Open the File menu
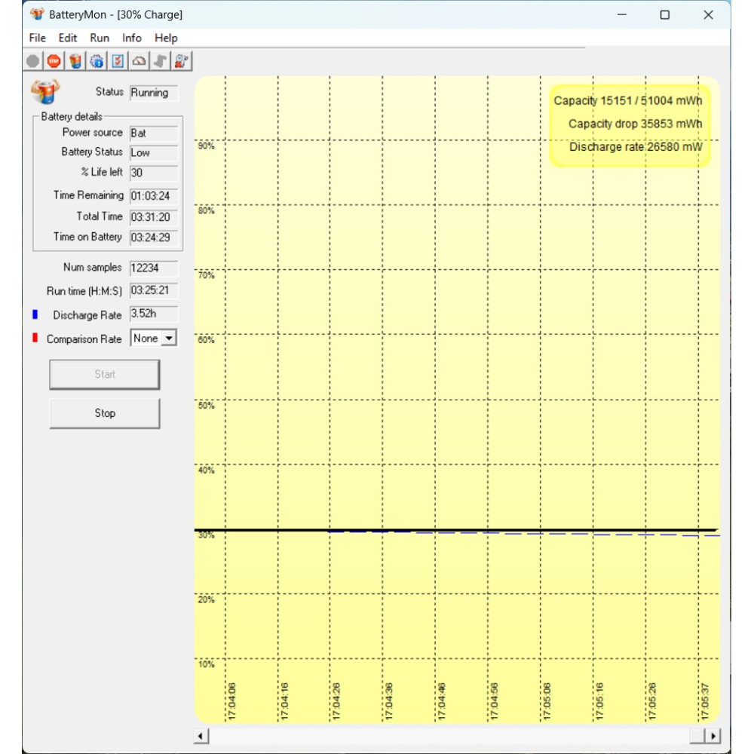The height and width of the screenshot is (754, 754). click(x=37, y=38)
